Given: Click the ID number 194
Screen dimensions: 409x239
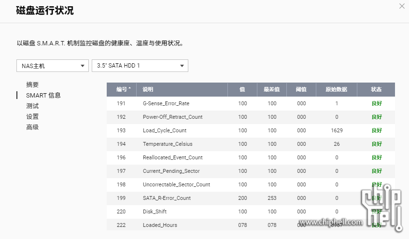Looking at the screenshot, I should coord(121,144).
